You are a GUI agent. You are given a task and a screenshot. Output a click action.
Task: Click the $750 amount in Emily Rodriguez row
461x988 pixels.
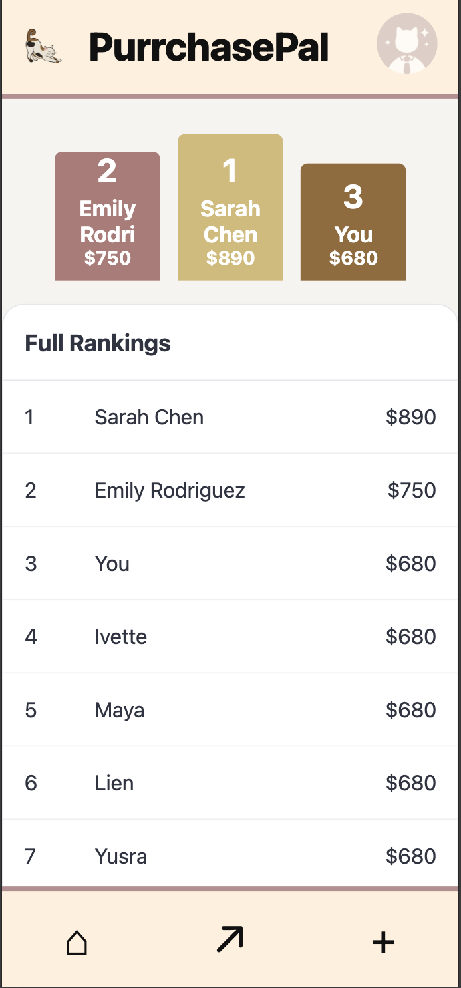[x=412, y=490]
